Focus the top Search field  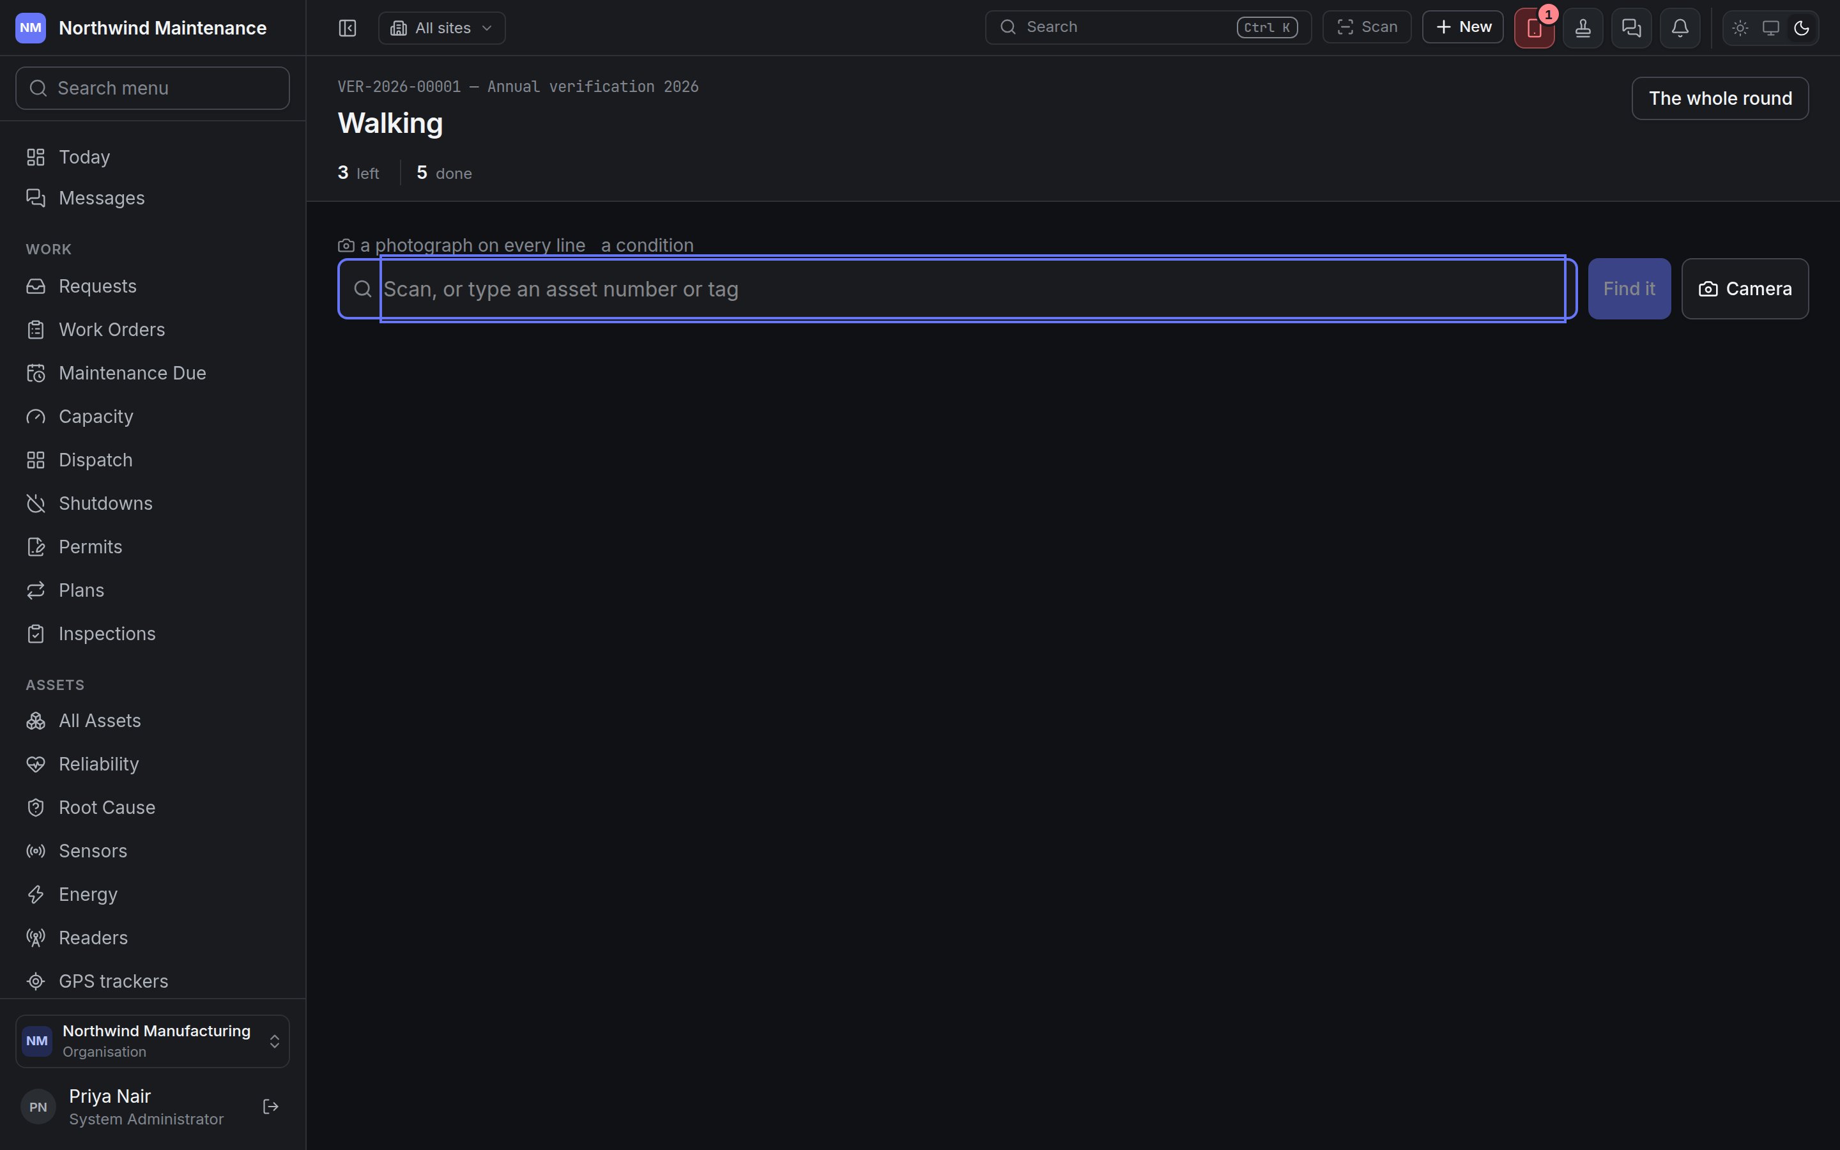[x=1148, y=27]
